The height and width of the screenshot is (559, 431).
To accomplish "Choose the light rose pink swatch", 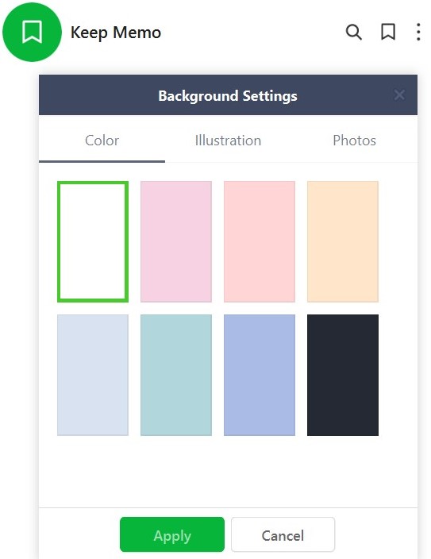I will pyautogui.click(x=260, y=241).
